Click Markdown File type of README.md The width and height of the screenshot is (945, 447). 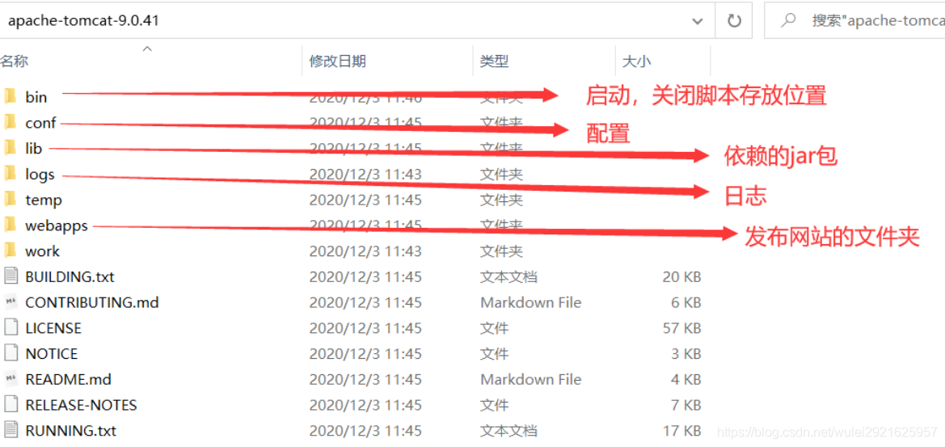pos(530,380)
